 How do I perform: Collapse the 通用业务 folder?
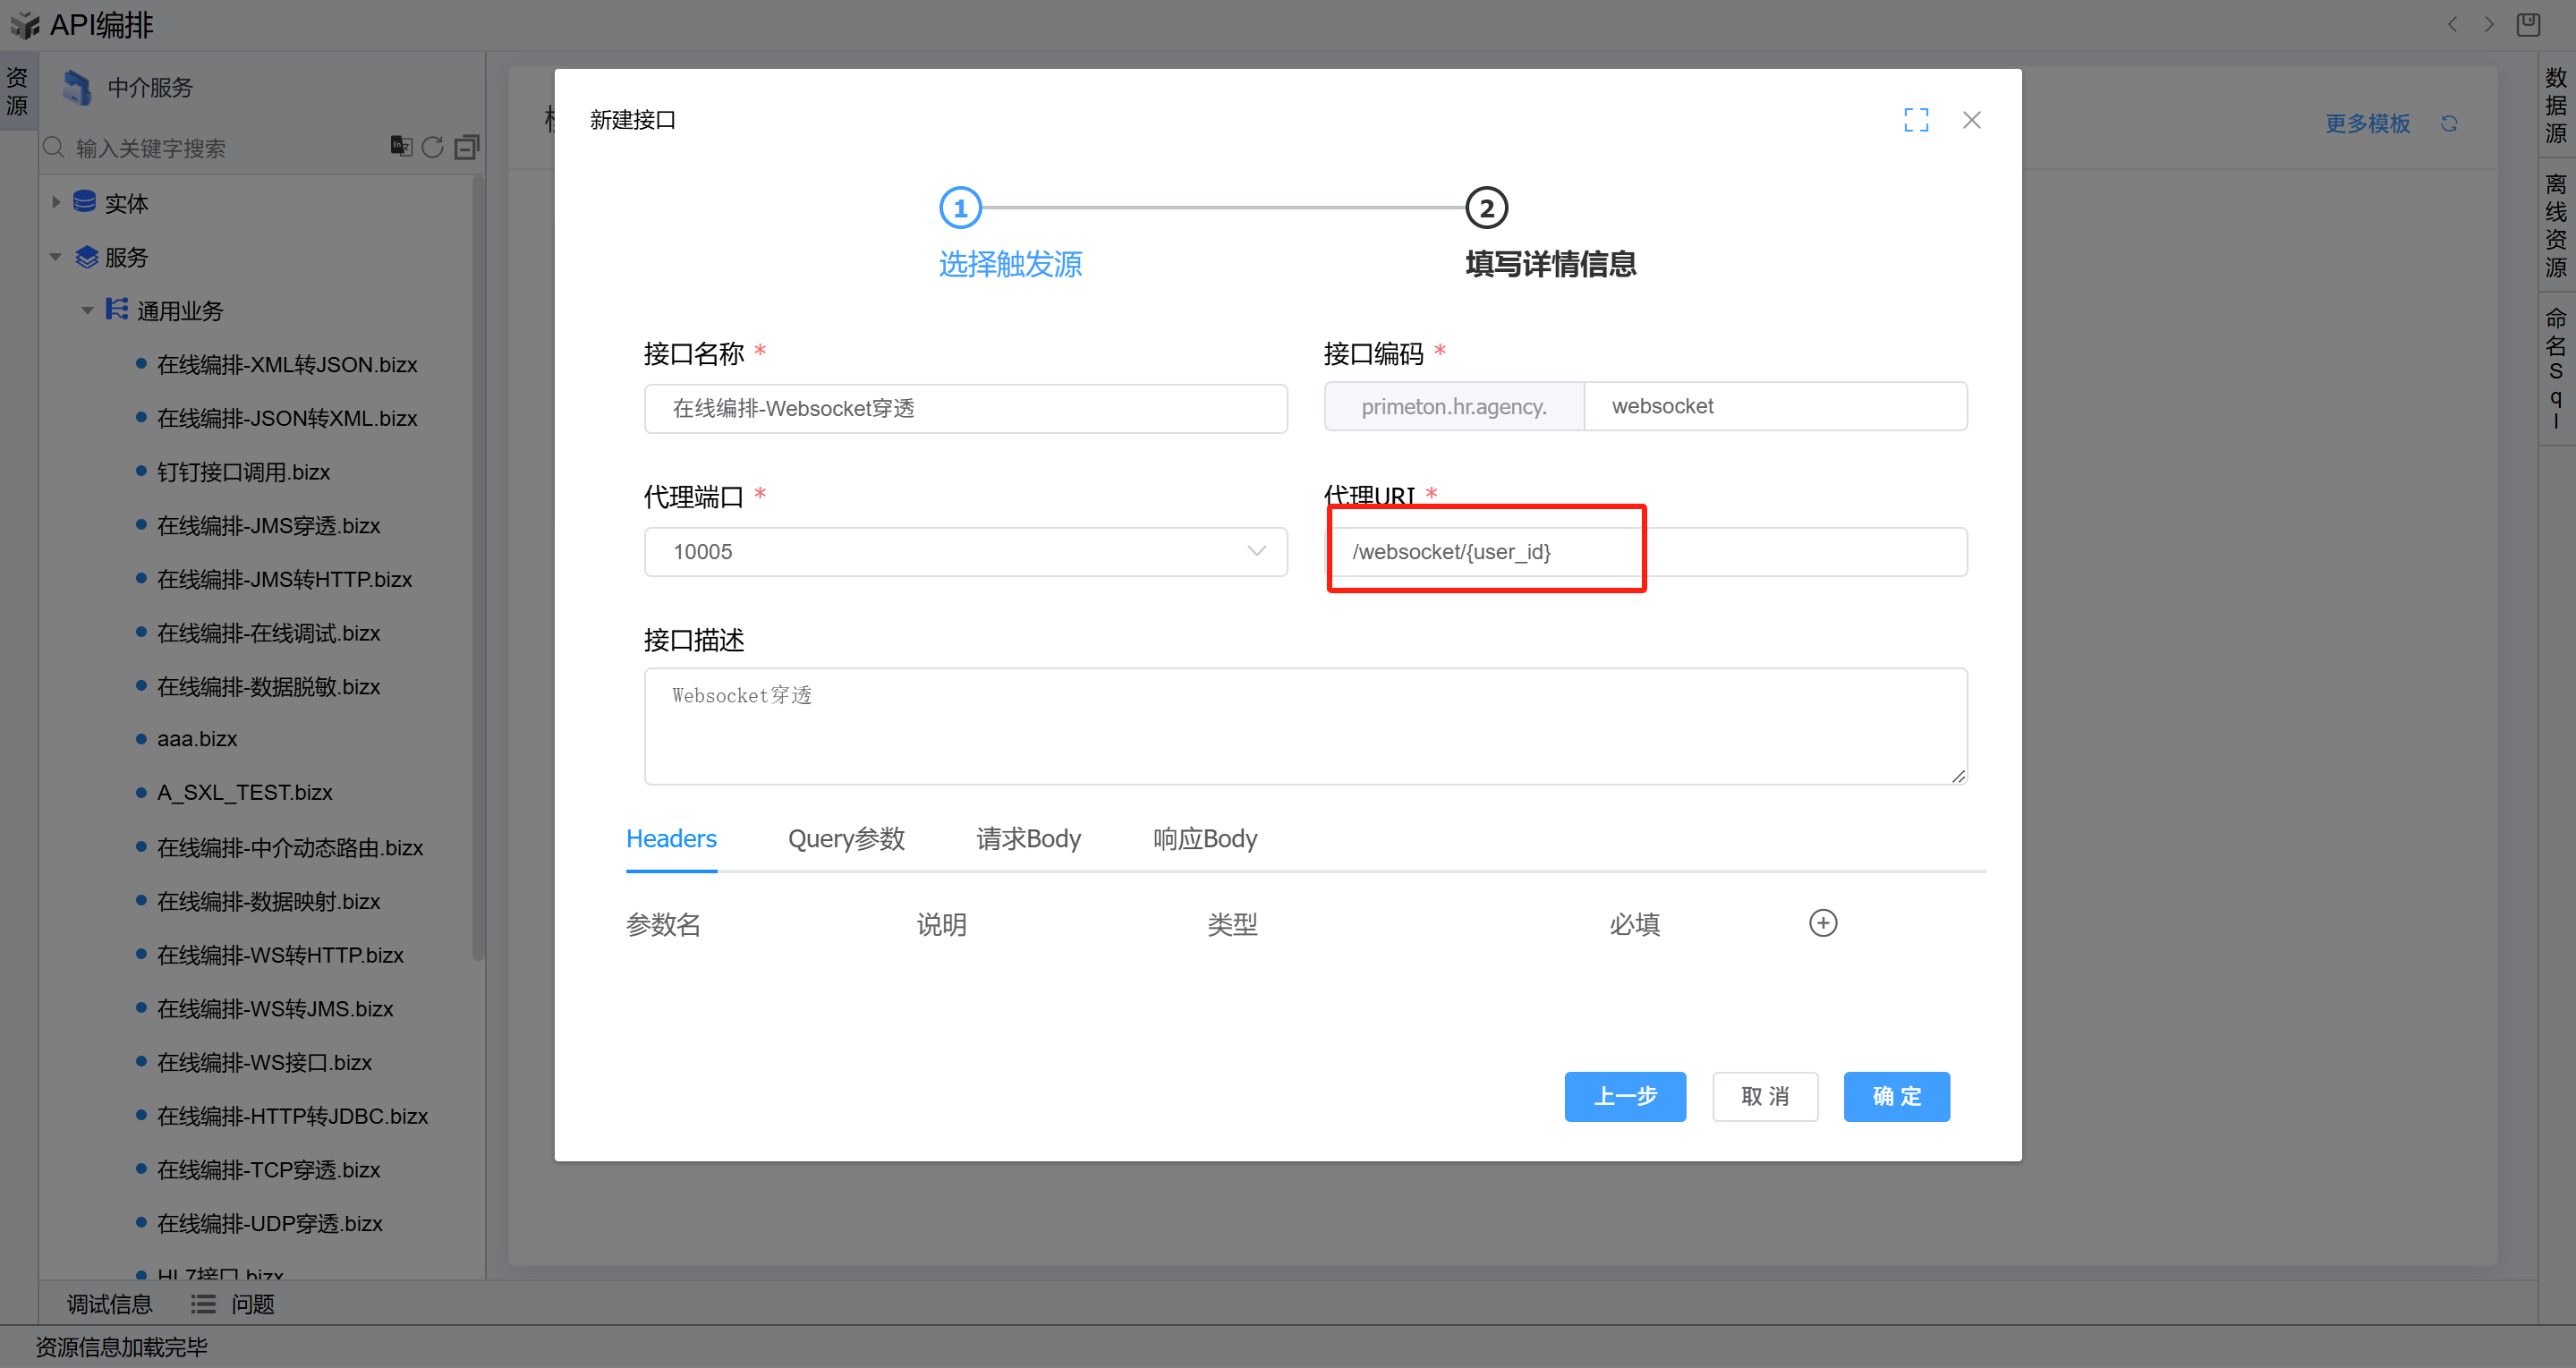pos(88,311)
